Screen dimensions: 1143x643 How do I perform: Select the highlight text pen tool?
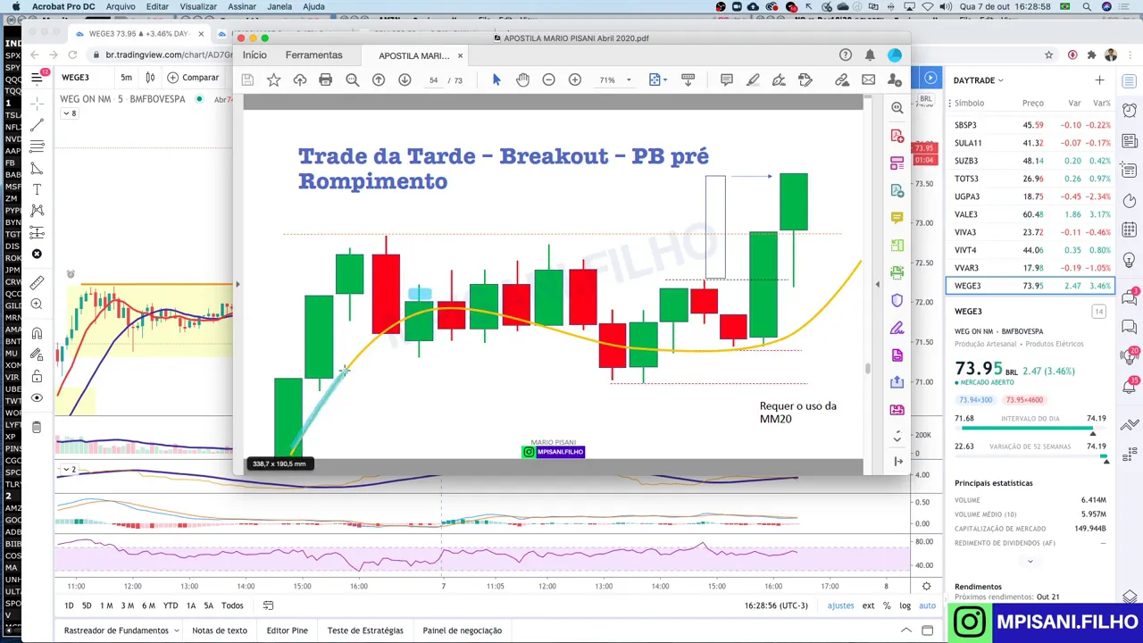(753, 80)
